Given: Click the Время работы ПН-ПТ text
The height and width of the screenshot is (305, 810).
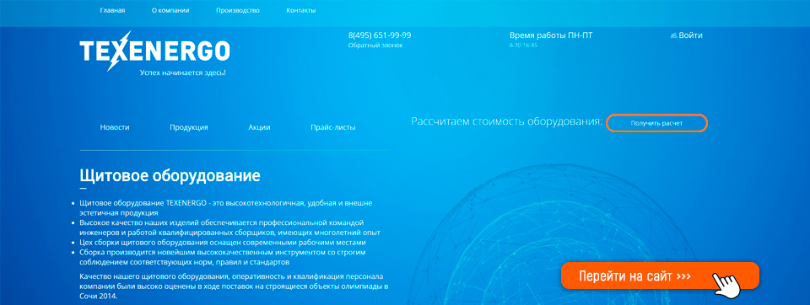Looking at the screenshot, I should click(x=555, y=35).
